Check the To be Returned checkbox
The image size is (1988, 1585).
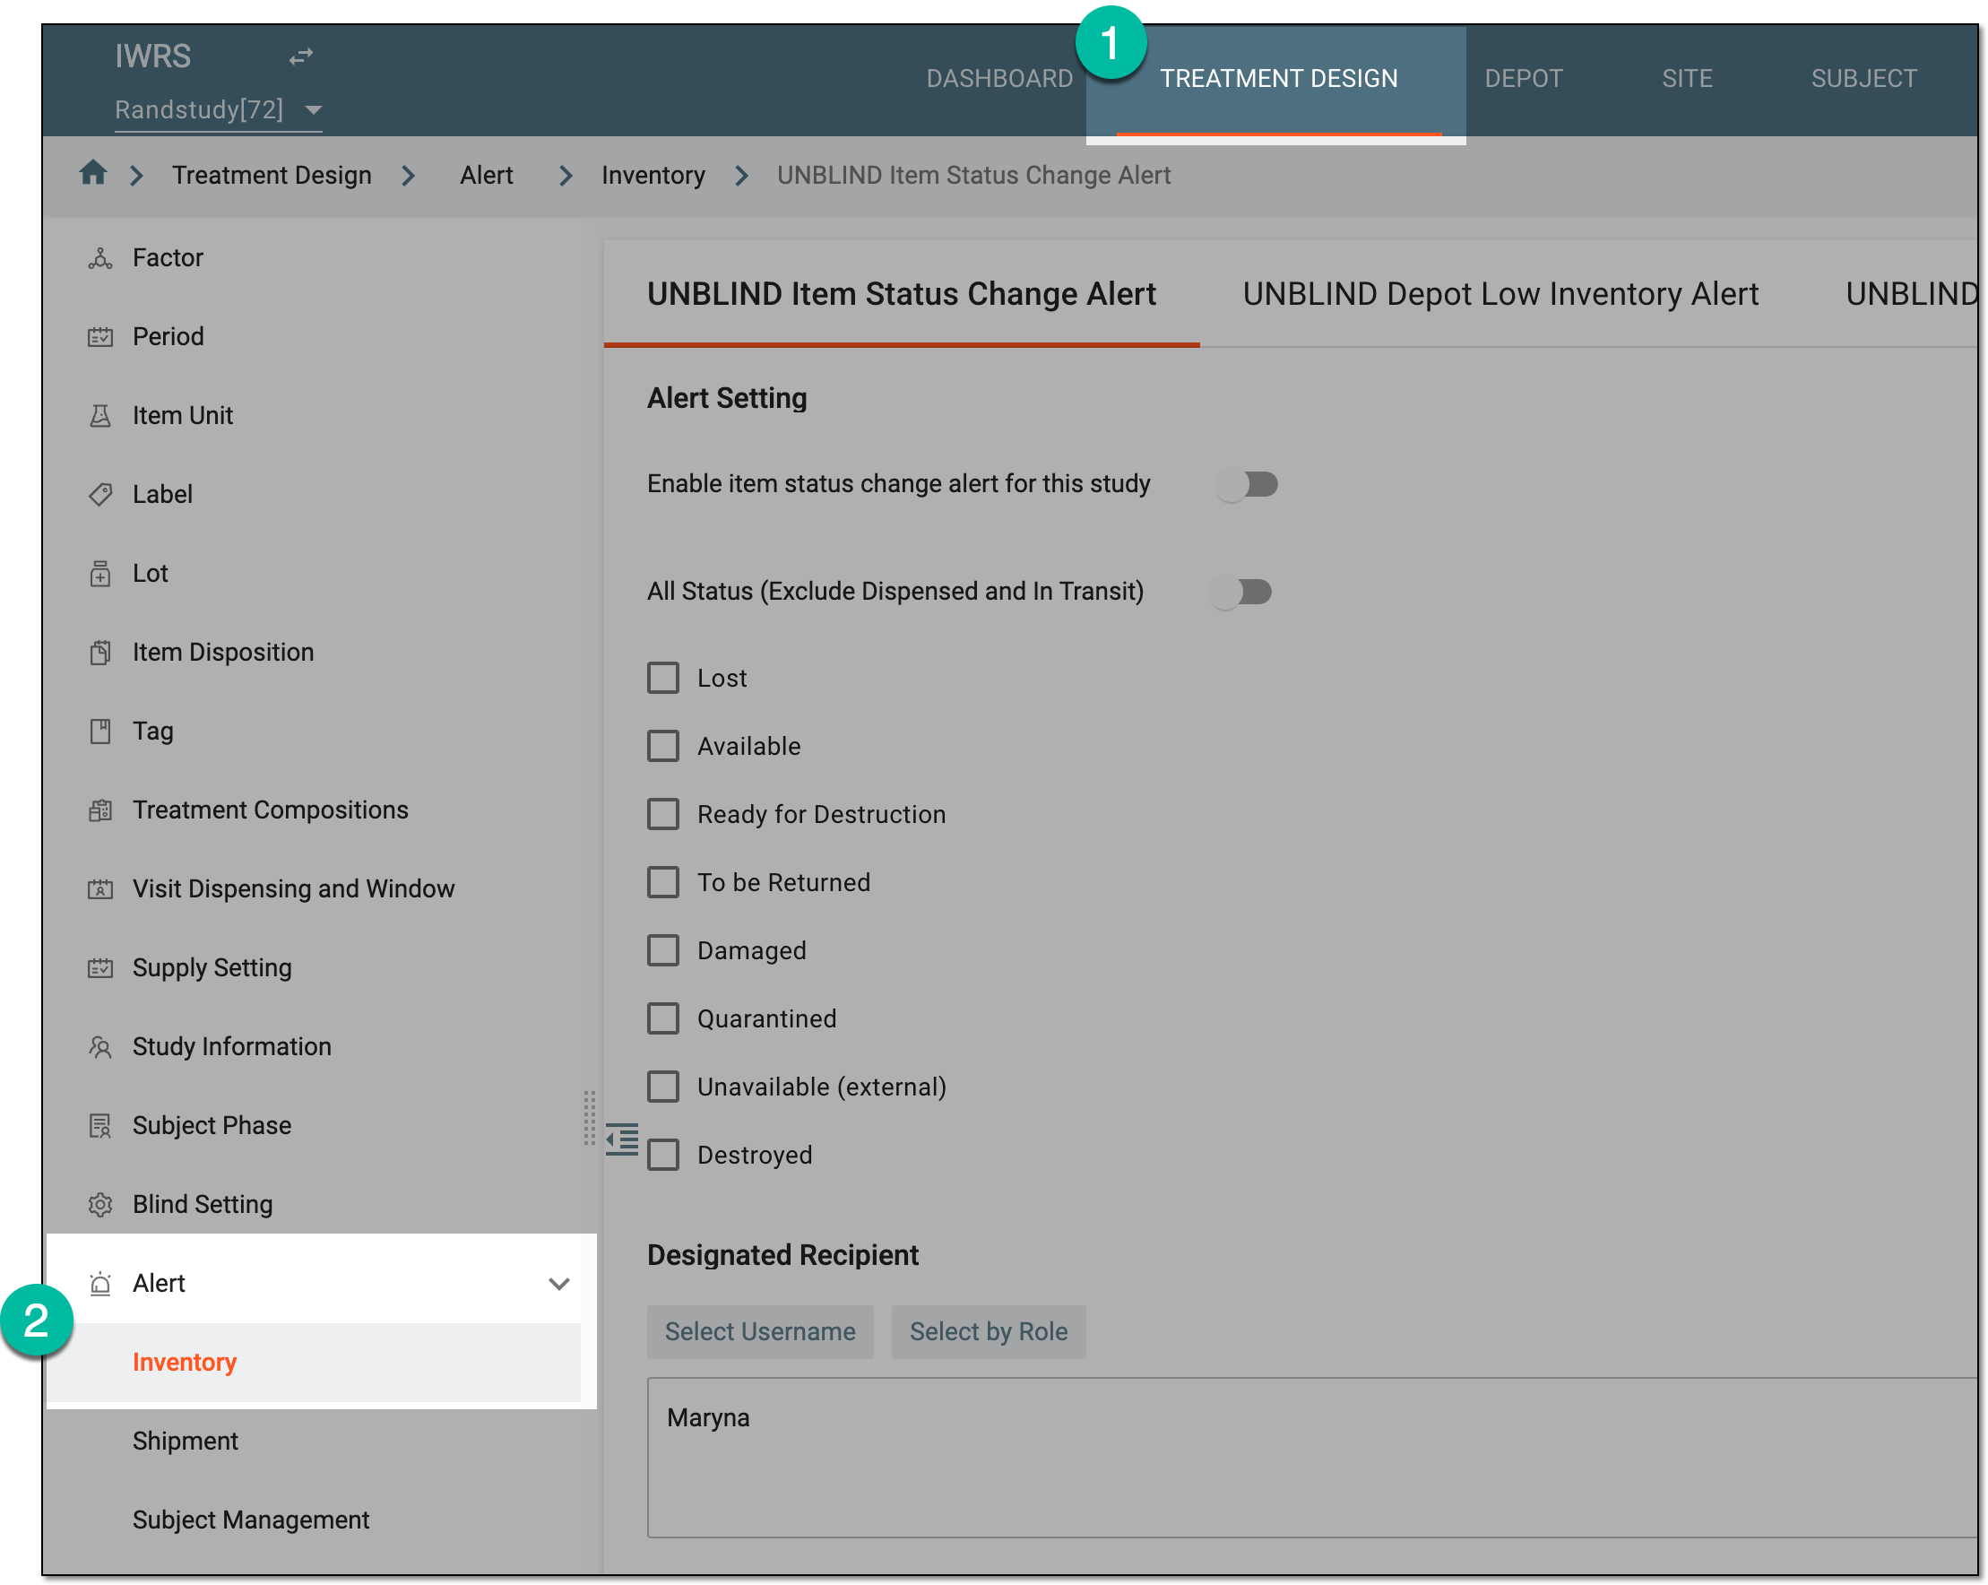coord(663,882)
